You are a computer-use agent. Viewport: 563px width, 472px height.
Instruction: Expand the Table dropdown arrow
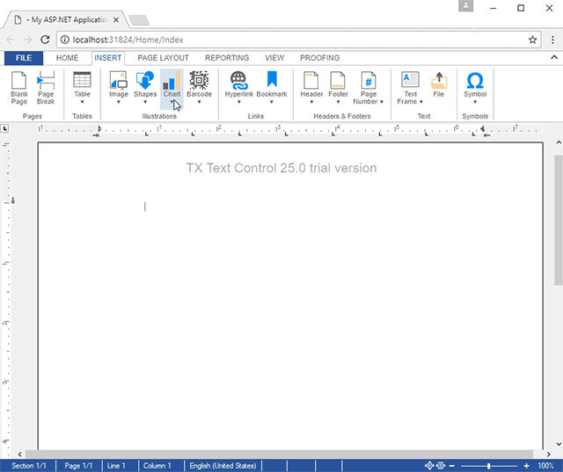point(82,102)
